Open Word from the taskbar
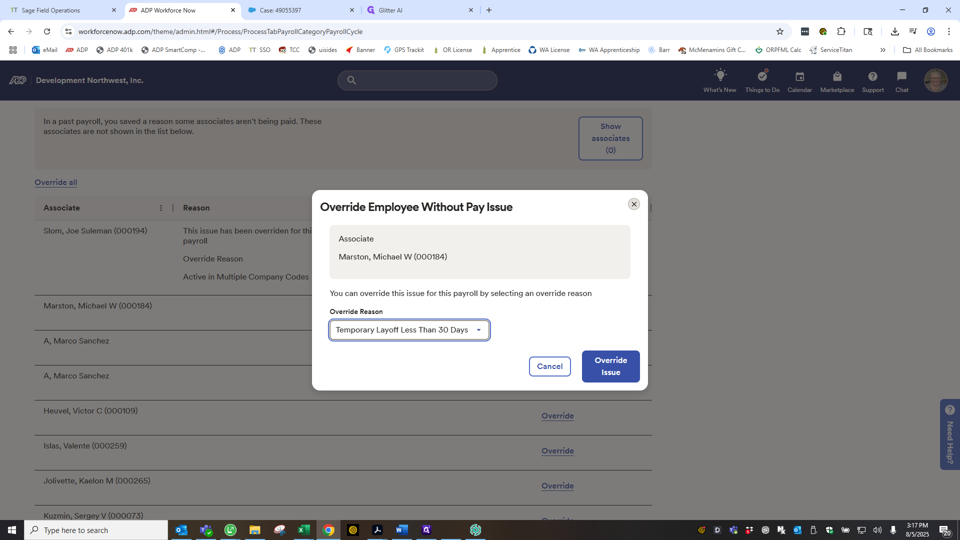Image resolution: width=960 pixels, height=540 pixels. point(402,530)
